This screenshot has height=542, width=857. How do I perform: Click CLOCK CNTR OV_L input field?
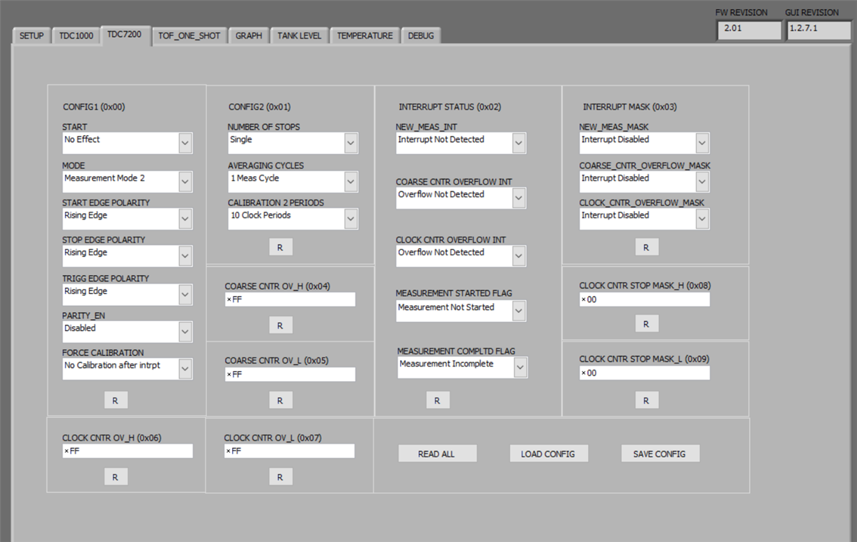point(289,451)
